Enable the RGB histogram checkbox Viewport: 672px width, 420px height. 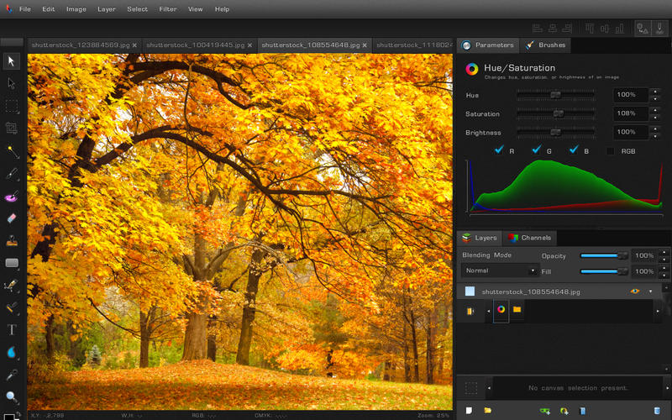click(x=611, y=151)
